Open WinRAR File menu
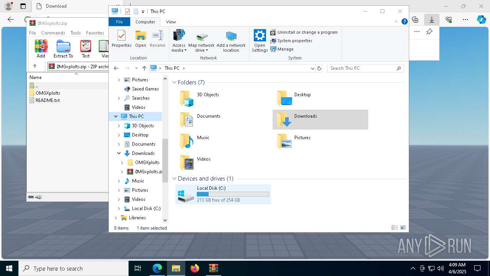Image resolution: width=490 pixels, height=276 pixels. [33, 33]
